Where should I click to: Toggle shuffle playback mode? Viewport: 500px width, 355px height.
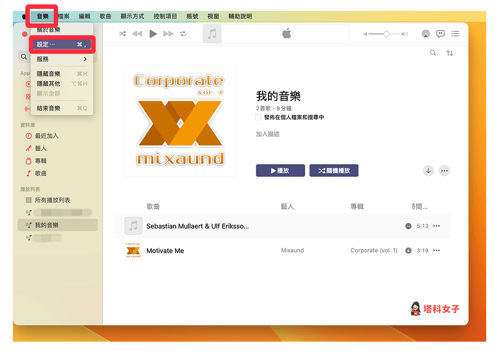(123, 34)
